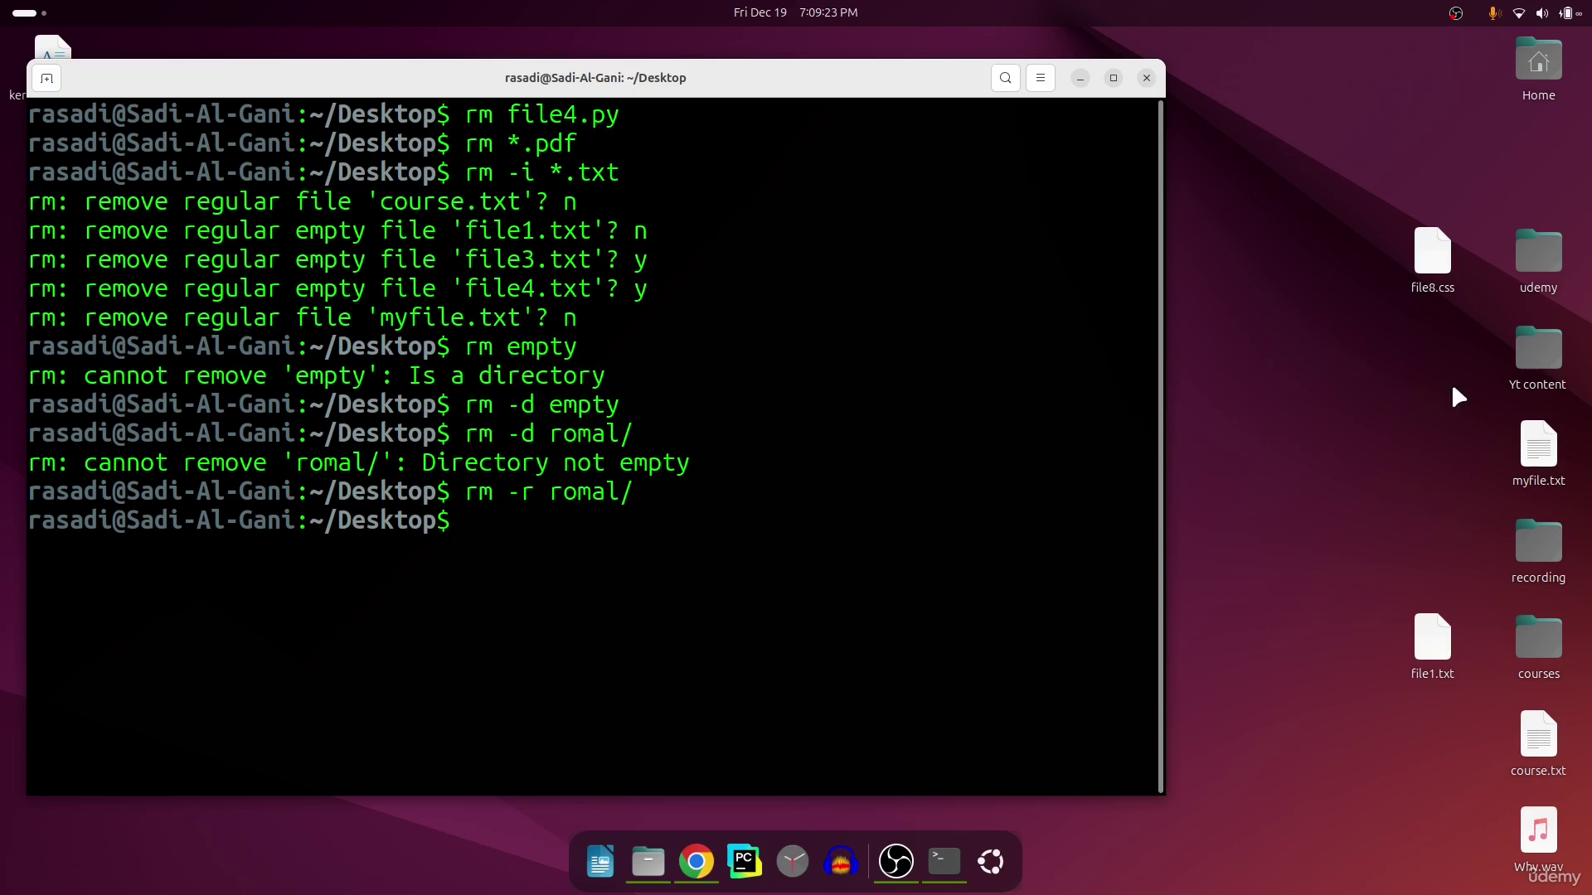Open a new terminal tab

tap(46, 78)
